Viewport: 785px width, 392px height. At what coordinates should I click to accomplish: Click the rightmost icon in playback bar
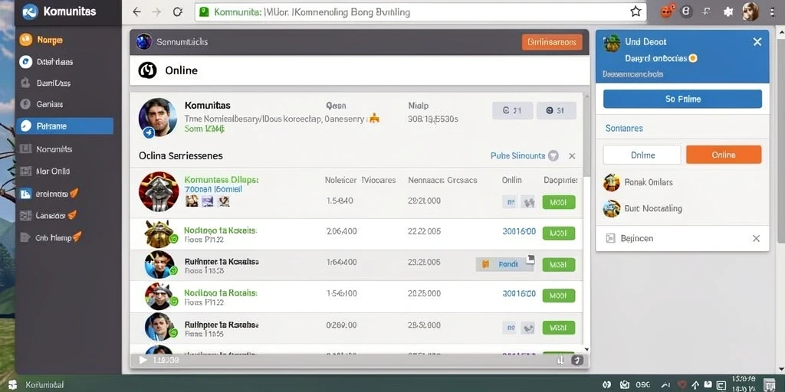576,360
